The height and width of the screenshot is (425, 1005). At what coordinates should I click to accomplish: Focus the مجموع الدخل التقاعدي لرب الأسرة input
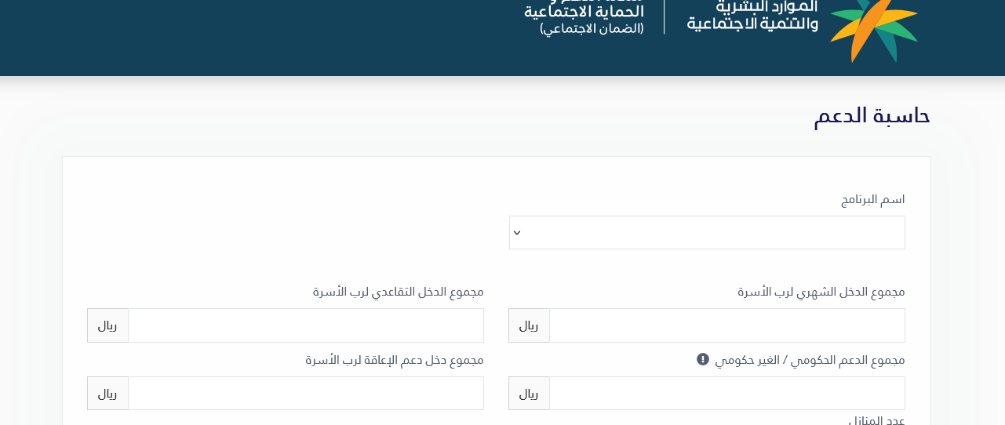click(x=305, y=325)
